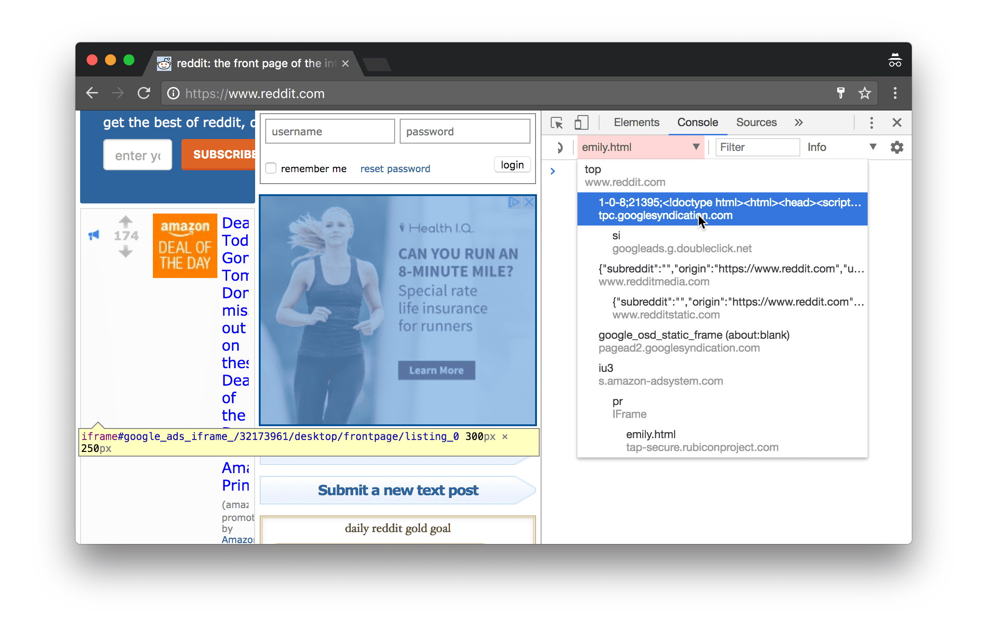Click the device toolbar toggle icon
This screenshot has height=625, width=985.
[580, 122]
